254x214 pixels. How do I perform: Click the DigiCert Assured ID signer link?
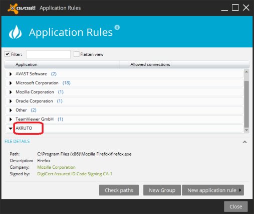pos(75,174)
